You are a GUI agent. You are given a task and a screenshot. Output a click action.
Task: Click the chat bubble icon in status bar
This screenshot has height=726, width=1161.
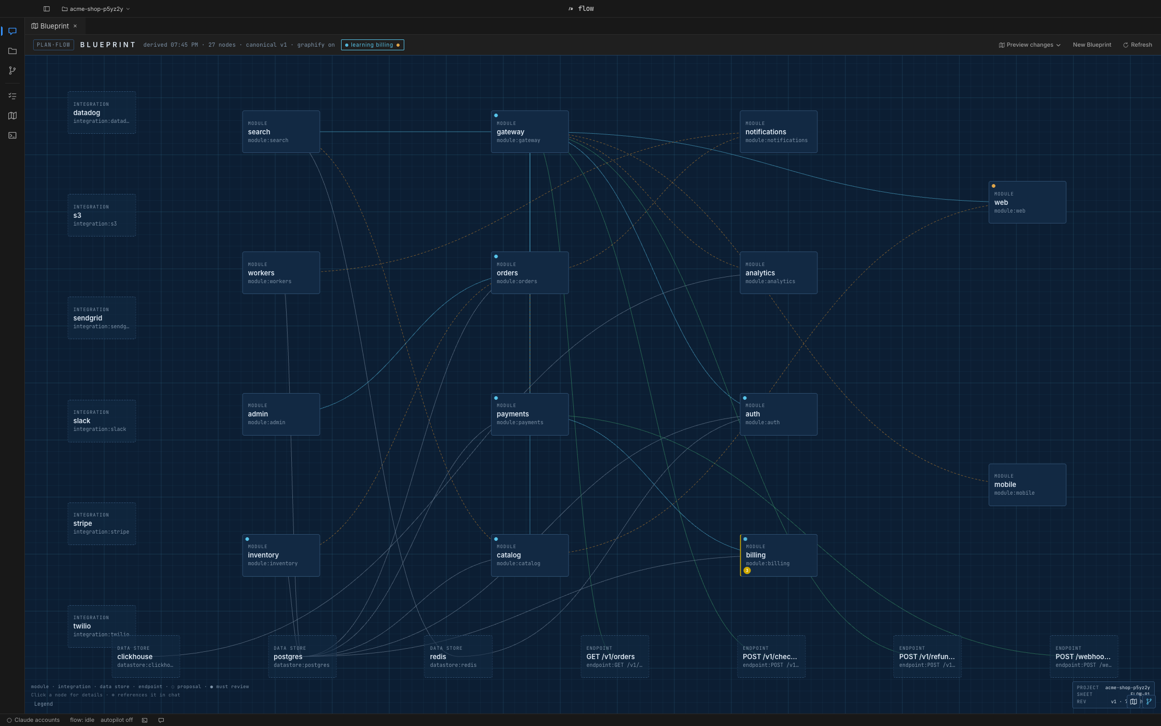[161, 720]
